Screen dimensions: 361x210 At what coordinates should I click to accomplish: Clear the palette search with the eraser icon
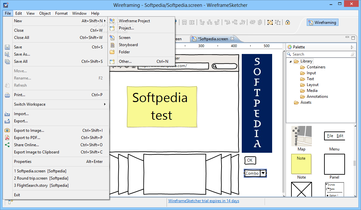click(x=353, y=54)
